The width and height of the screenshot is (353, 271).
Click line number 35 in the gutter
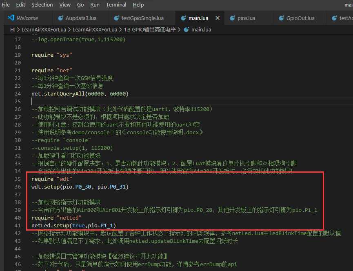18,179
